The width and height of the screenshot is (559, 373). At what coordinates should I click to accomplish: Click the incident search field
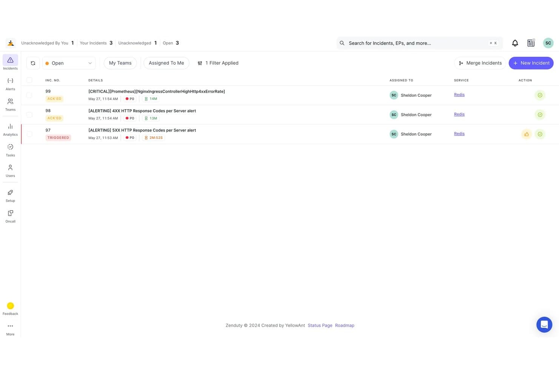419,43
